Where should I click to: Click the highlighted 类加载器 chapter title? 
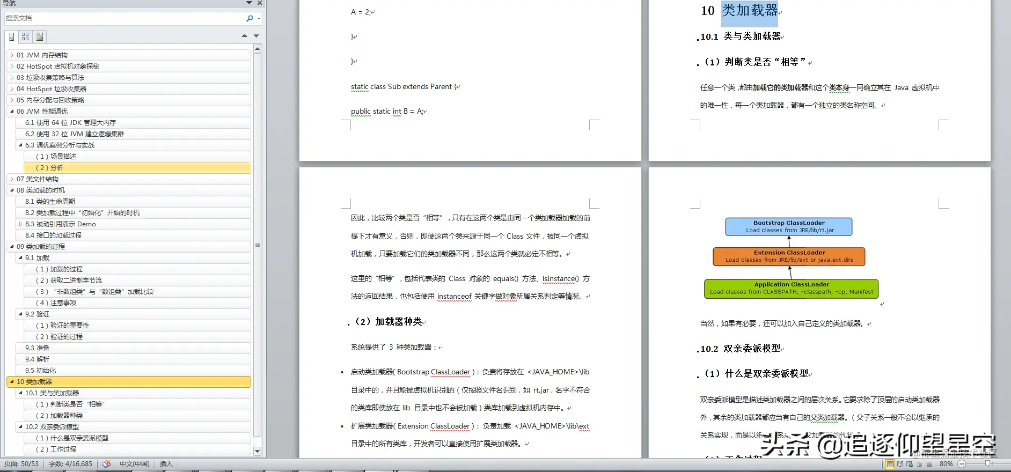750,10
